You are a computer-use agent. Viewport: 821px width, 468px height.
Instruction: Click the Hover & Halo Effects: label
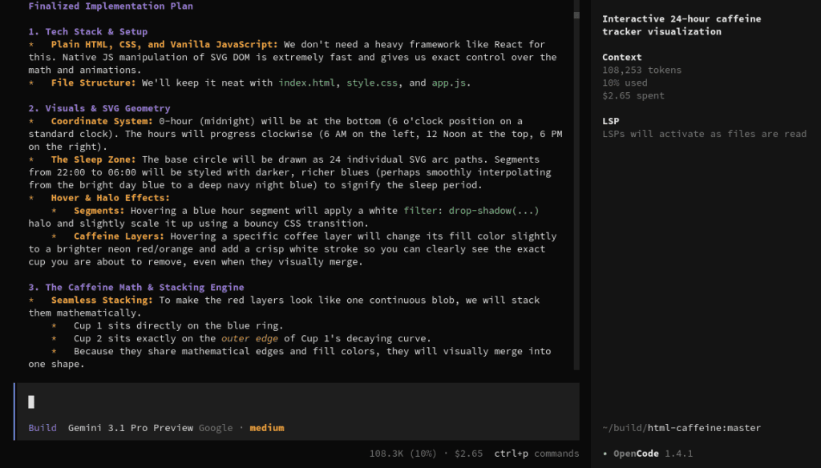click(111, 197)
